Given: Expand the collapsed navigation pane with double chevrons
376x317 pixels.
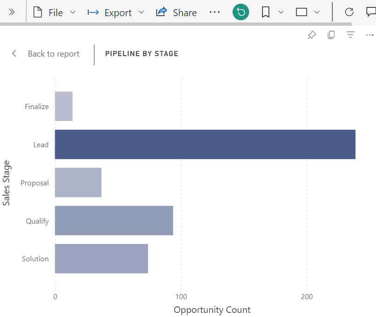Looking at the screenshot, I should [x=12, y=12].
